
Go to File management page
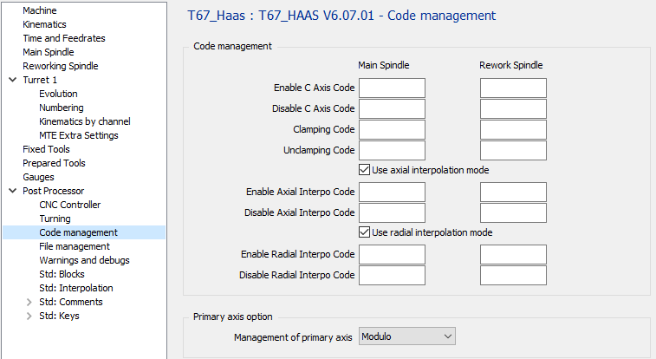pyautogui.click(x=75, y=246)
